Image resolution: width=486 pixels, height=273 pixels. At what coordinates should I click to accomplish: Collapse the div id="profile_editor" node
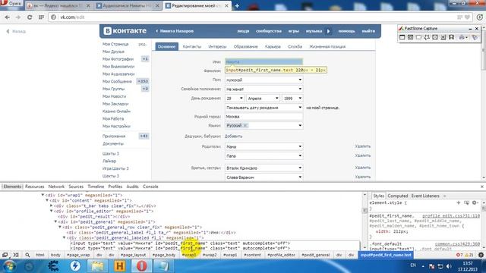pos(52,211)
